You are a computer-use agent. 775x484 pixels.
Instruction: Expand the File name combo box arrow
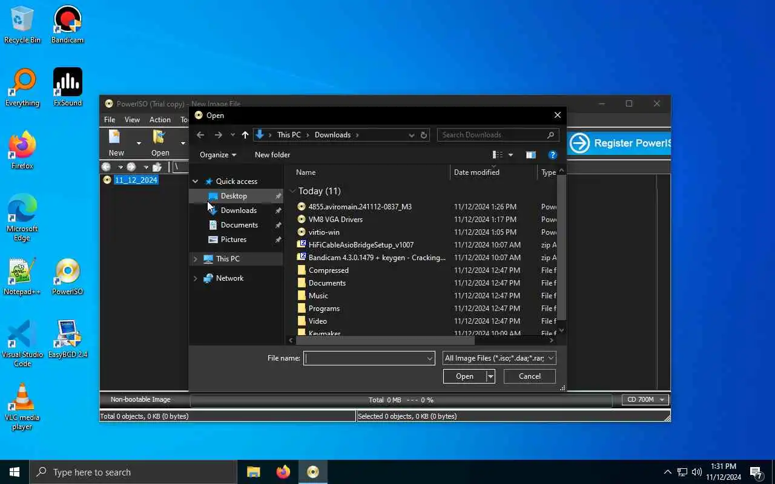(430, 358)
